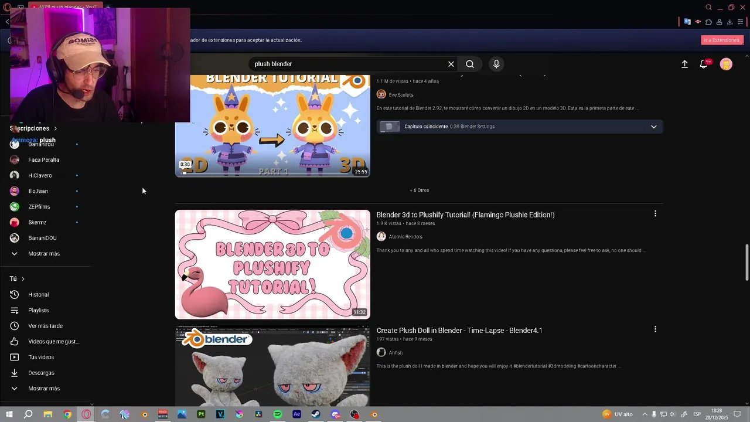Viewport: 750px width, 422px height.
Task: Toggle the tray microphone icon
Action: [654, 414]
